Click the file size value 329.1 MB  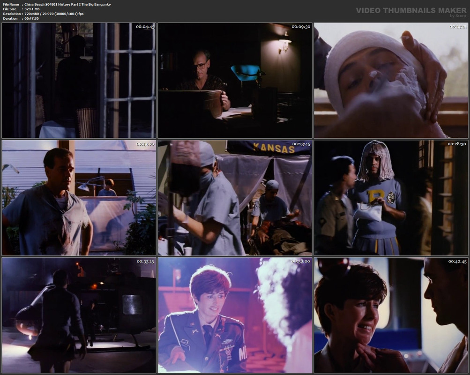32,9
